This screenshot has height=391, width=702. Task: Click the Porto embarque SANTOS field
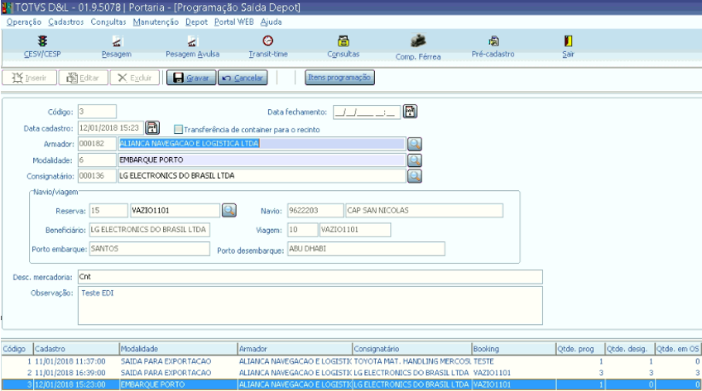150,249
